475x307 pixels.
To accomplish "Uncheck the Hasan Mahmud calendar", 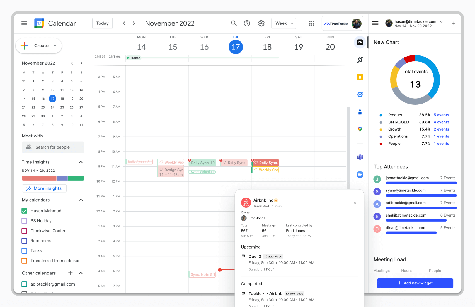I will coord(25,211).
